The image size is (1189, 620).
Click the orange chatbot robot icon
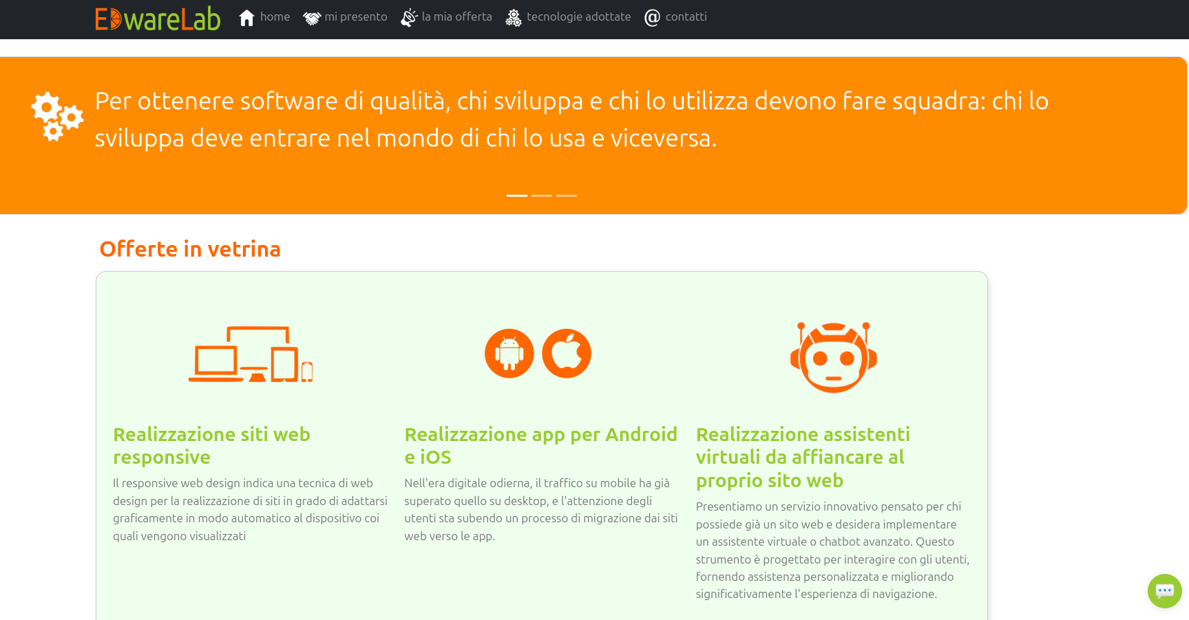coord(833,356)
